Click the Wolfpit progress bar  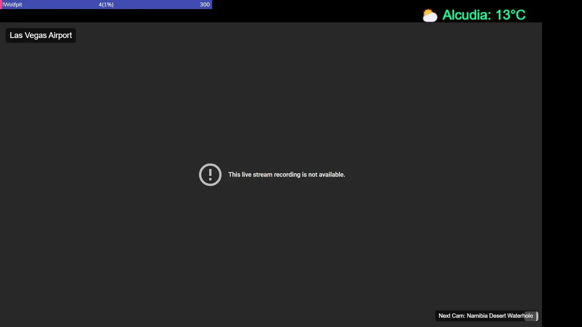coord(106,5)
